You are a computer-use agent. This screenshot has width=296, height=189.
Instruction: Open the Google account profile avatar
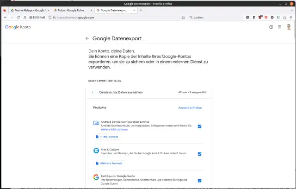point(289,27)
